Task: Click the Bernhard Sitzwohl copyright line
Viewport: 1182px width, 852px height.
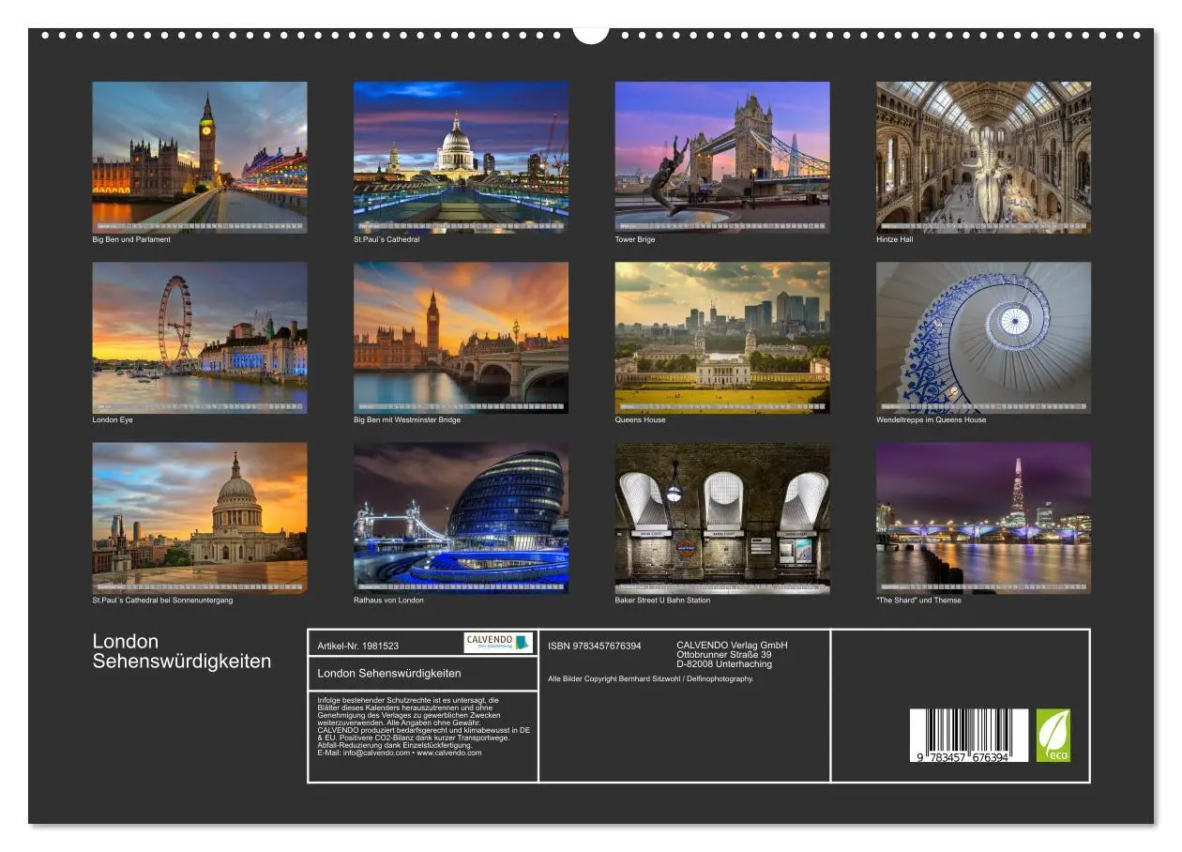Action: coord(651,678)
